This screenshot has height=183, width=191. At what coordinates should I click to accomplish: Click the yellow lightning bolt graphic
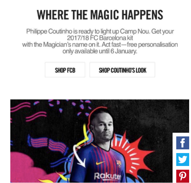click(83, 135)
